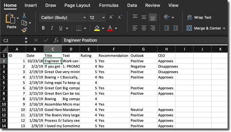Expand orientation dropdown arrow

tap(173, 18)
